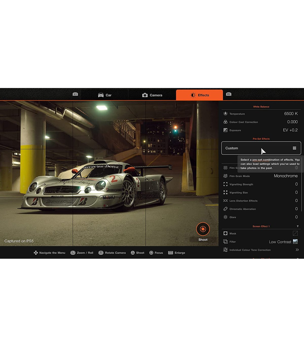Switch to the Car tab
This screenshot has width=304, height=347.
point(105,95)
